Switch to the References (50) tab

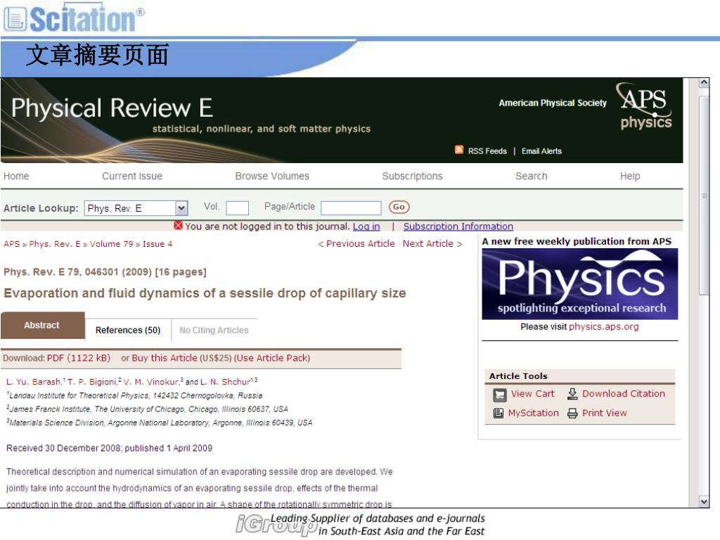pyautogui.click(x=128, y=330)
